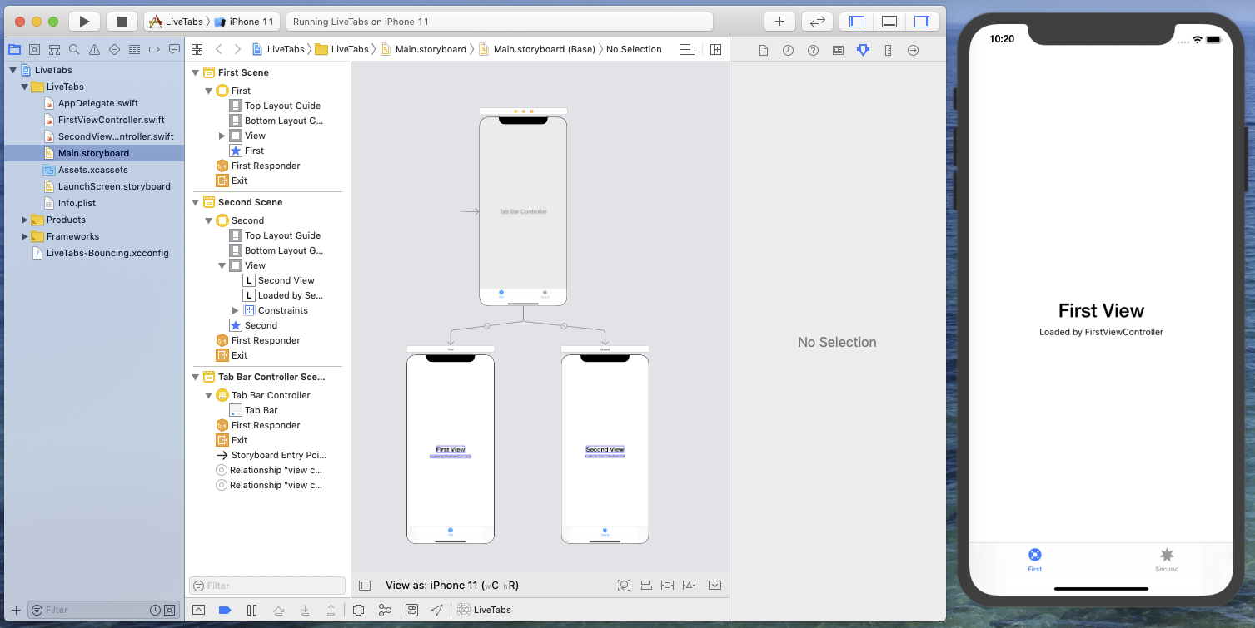Open the Source Control navigator
The width and height of the screenshot is (1255, 628).
[34, 49]
